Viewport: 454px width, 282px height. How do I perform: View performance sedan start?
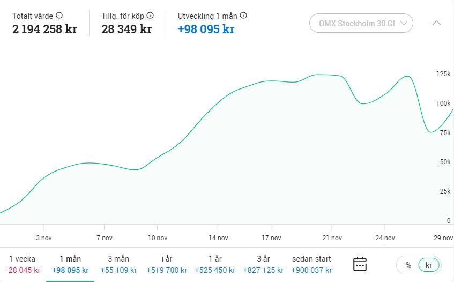tap(311, 264)
